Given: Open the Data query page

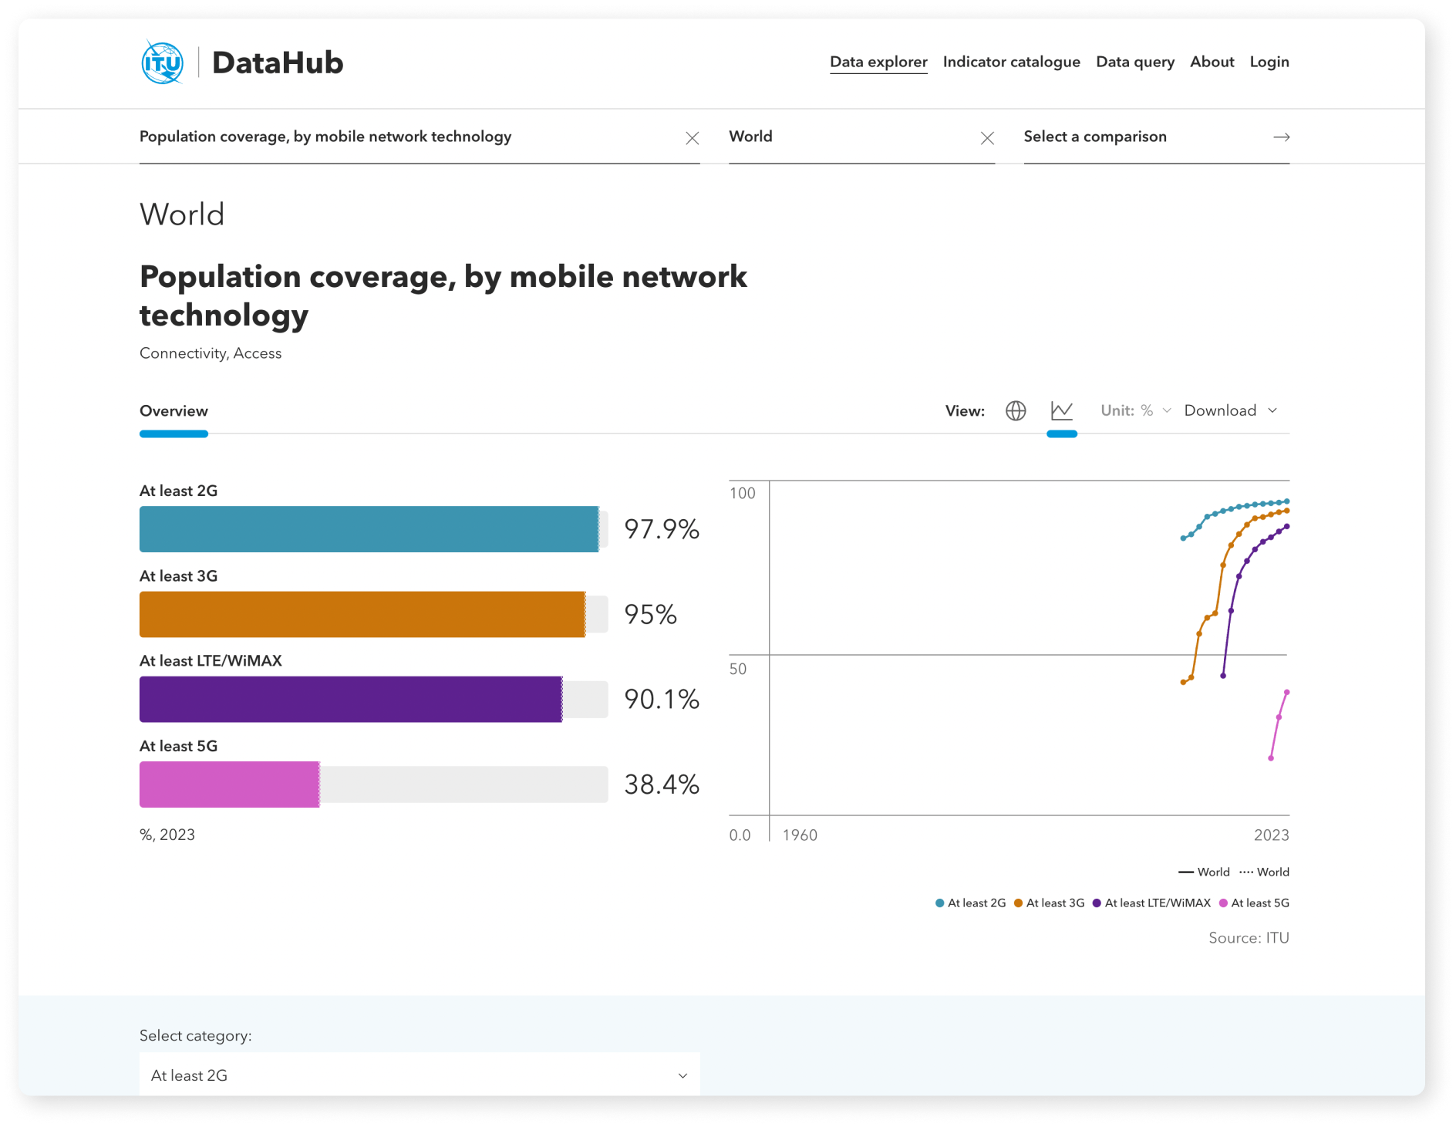Looking at the screenshot, I should coord(1135,62).
